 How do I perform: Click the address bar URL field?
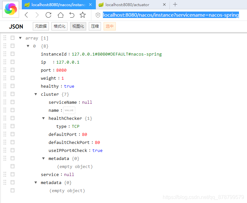[x=171, y=15]
